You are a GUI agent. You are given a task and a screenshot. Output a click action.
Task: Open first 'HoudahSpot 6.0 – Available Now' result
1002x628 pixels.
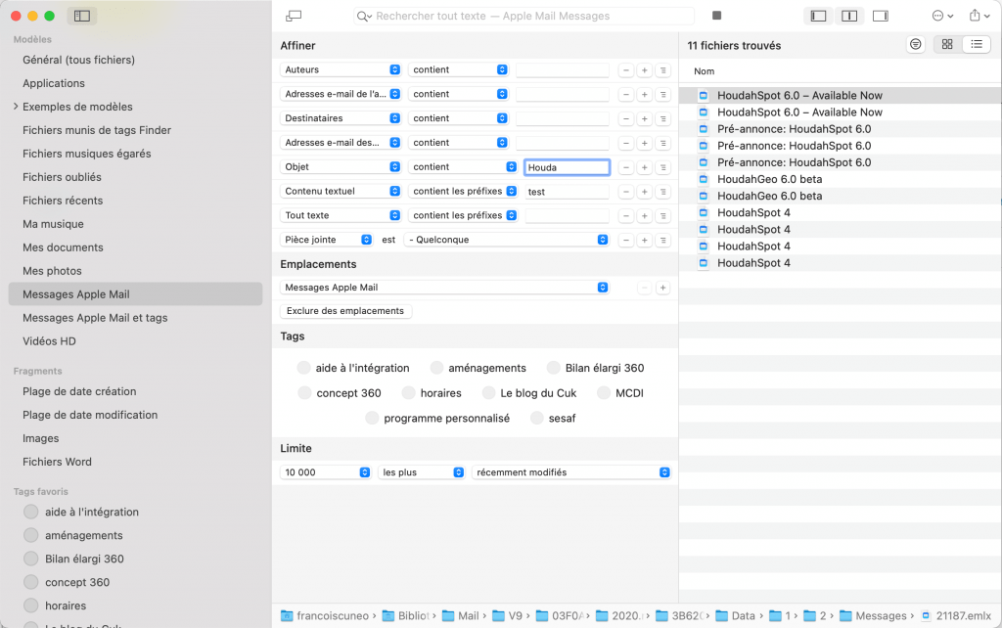tap(841, 96)
